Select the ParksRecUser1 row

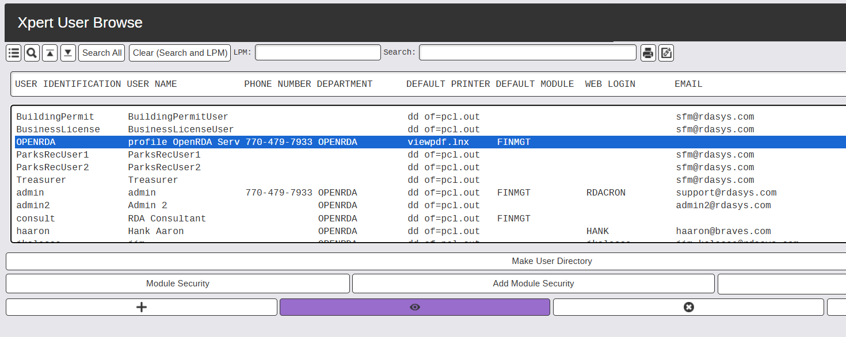click(x=430, y=155)
